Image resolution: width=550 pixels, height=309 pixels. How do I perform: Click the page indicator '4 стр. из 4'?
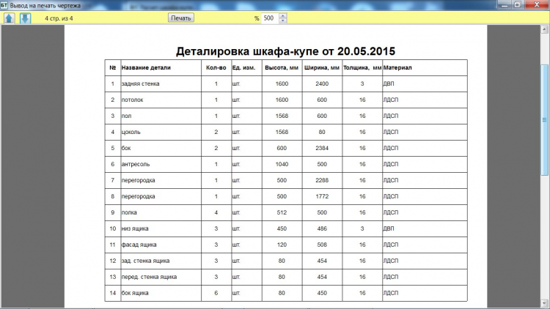(x=59, y=18)
